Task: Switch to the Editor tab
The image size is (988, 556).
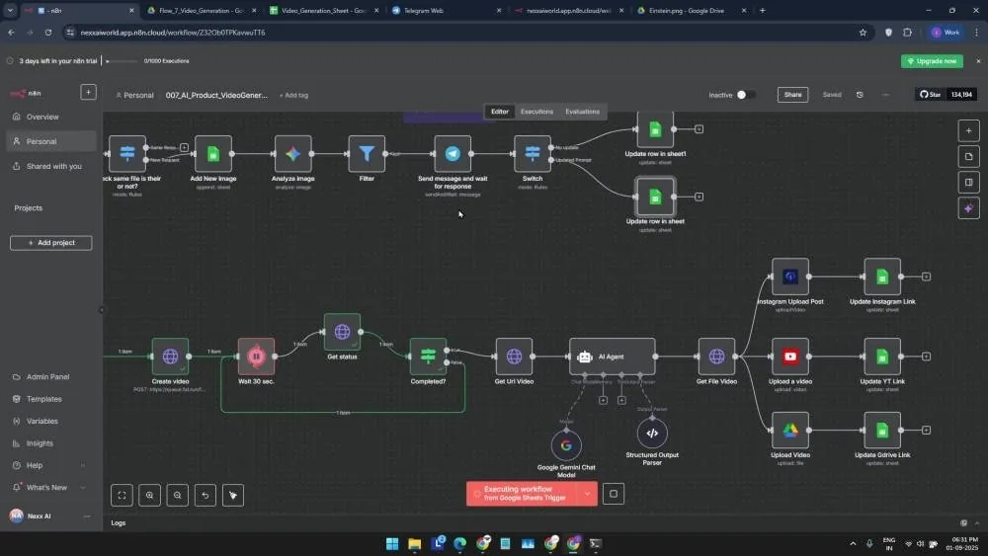Action: click(x=500, y=112)
